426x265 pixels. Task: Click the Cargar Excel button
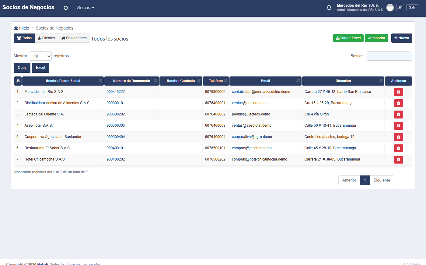point(348,38)
